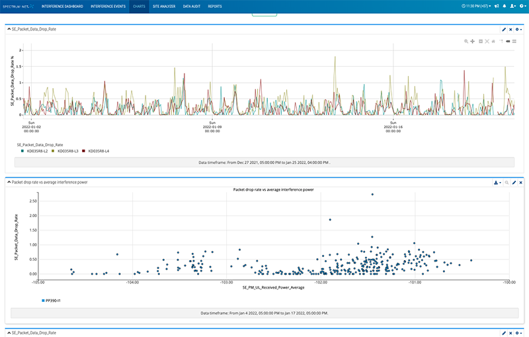Open the 11:30 PM timezone dropdown
The width and height of the screenshot is (529, 337).
point(476,6)
